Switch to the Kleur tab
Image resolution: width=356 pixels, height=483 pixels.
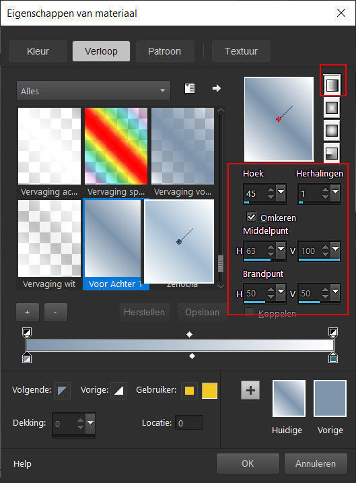coord(38,51)
